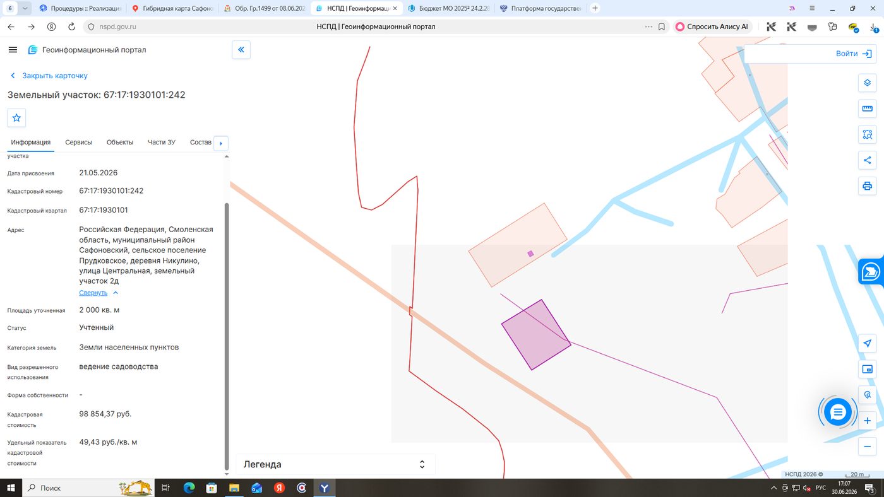The height and width of the screenshot is (497, 884).
Task: Collapse the side panel with double chevron
Action: point(241,50)
